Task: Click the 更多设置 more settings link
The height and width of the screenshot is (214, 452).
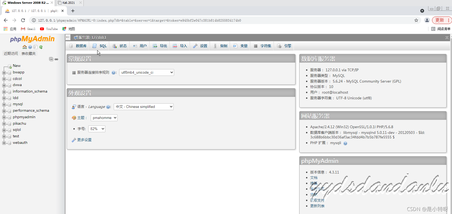Action: pos(84,140)
